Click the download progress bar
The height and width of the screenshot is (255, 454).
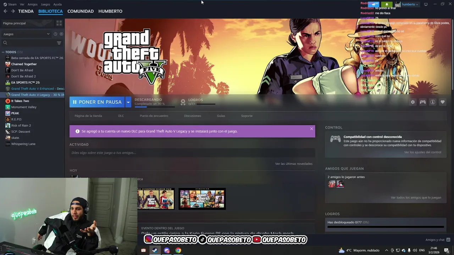point(155,107)
